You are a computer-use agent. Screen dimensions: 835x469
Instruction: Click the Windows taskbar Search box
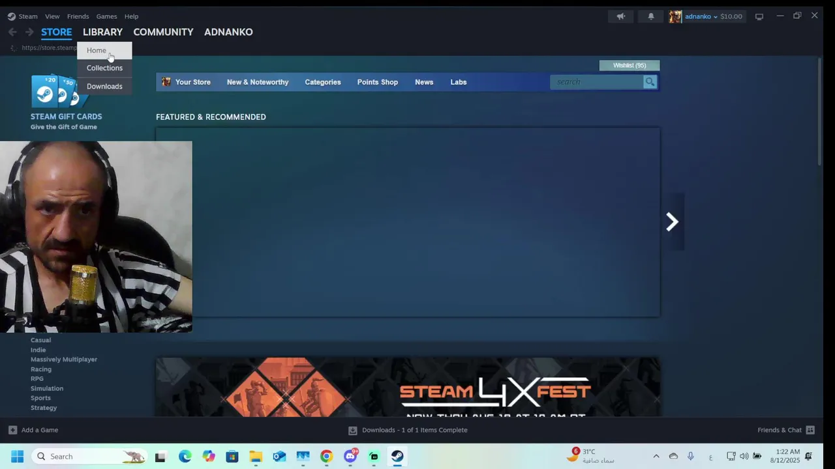click(89, 457)
